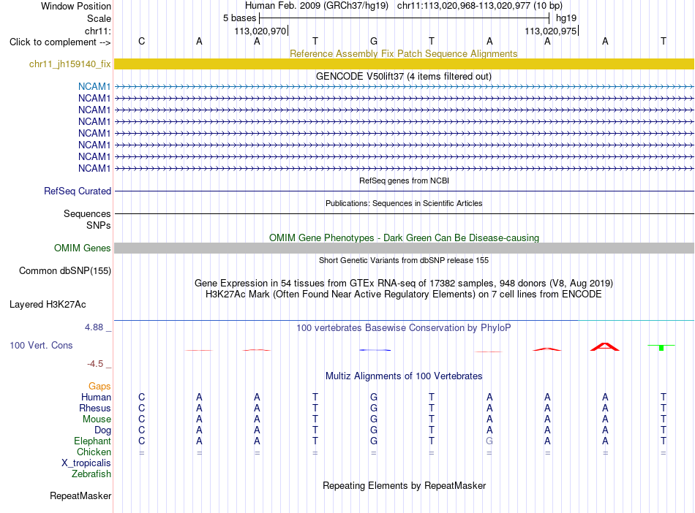The width and height of the screenshot is (695, 513).
Task: Click the gray OMIM Genes bar
Action: [405, 248]
